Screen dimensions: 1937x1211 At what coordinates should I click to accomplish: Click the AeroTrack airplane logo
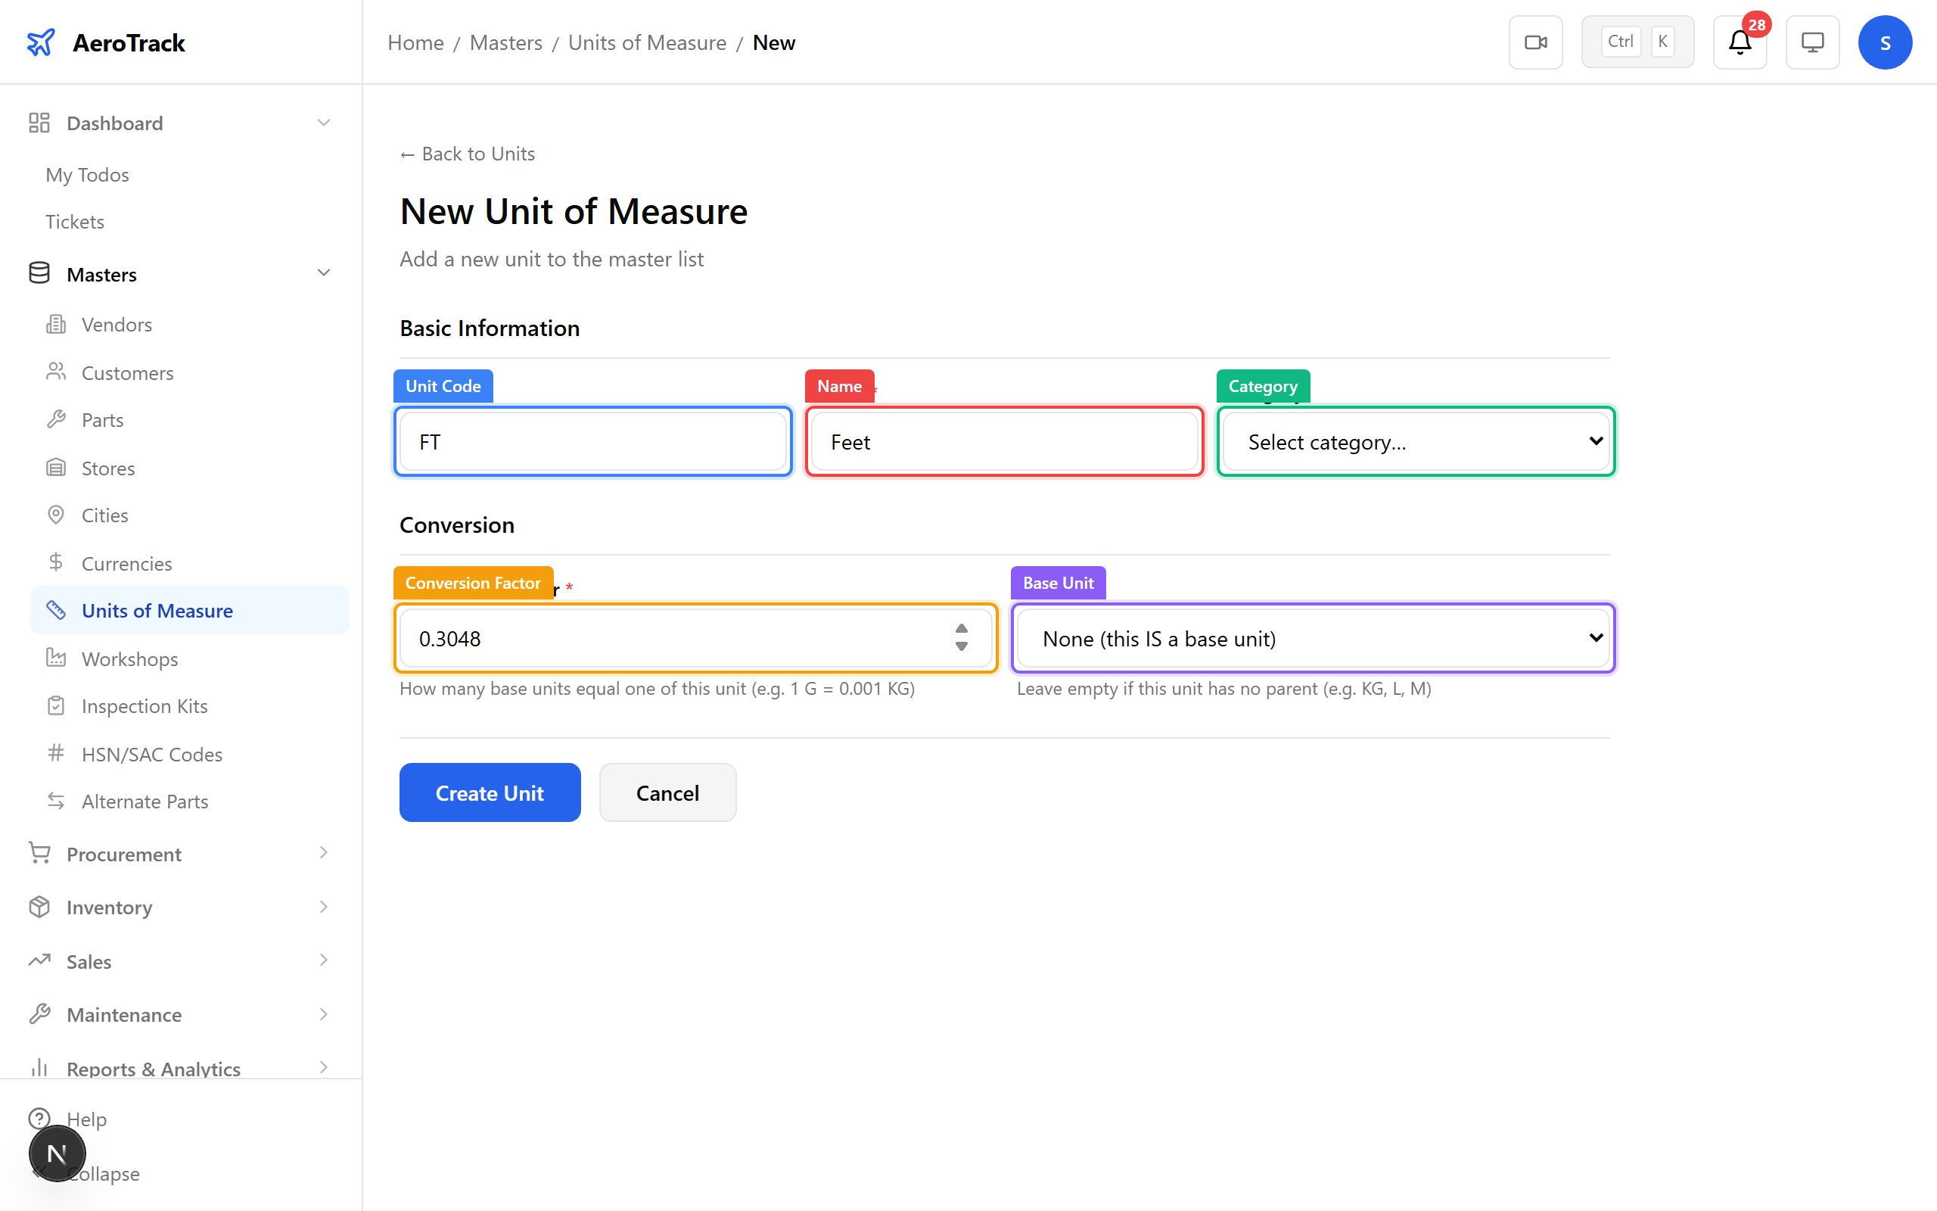[41, 42]
